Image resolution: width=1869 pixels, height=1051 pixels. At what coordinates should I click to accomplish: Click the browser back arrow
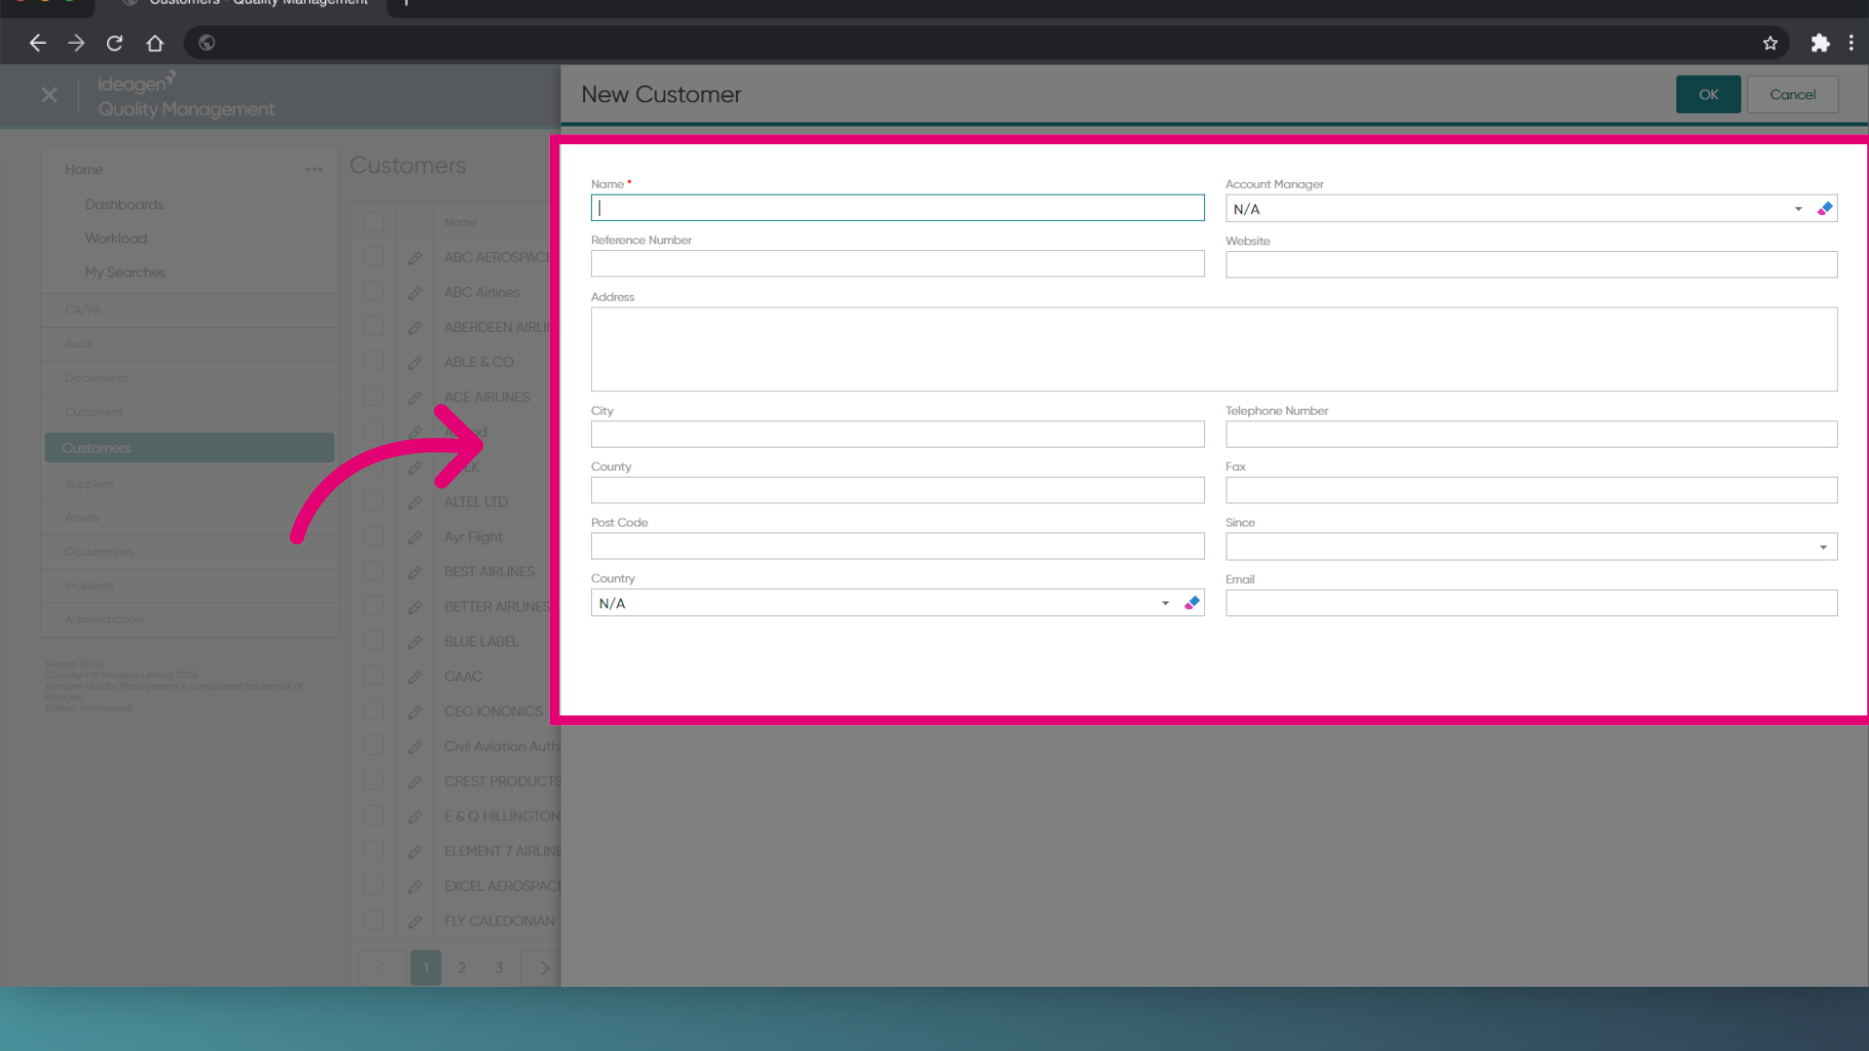click(38, 43)
